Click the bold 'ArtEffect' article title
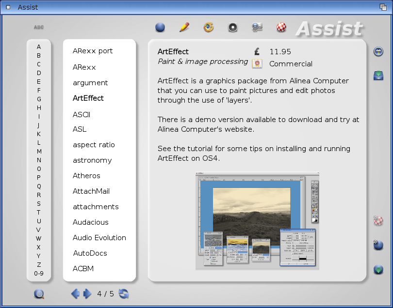Viewport: 393px width, 308px height. pos(173,52)
